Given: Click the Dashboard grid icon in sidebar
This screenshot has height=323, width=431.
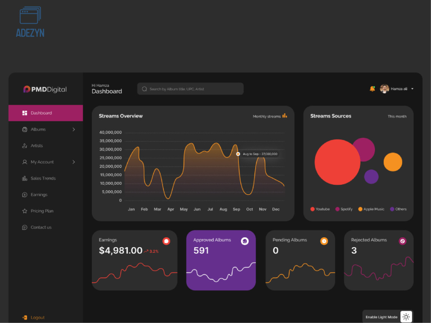Looking at the screenshot, I should point(25,113).
